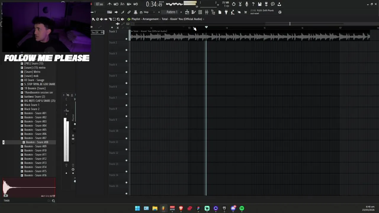The width and height of the screenshot is (379, 213).
Task: Mute Track 5 with its toggle dot
Action: (x=126, y=83)
